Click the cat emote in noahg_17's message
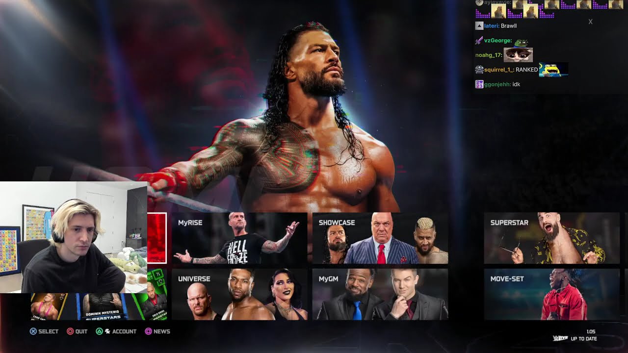The width and height of the screenshot is (628, 353). click(518, 55)
